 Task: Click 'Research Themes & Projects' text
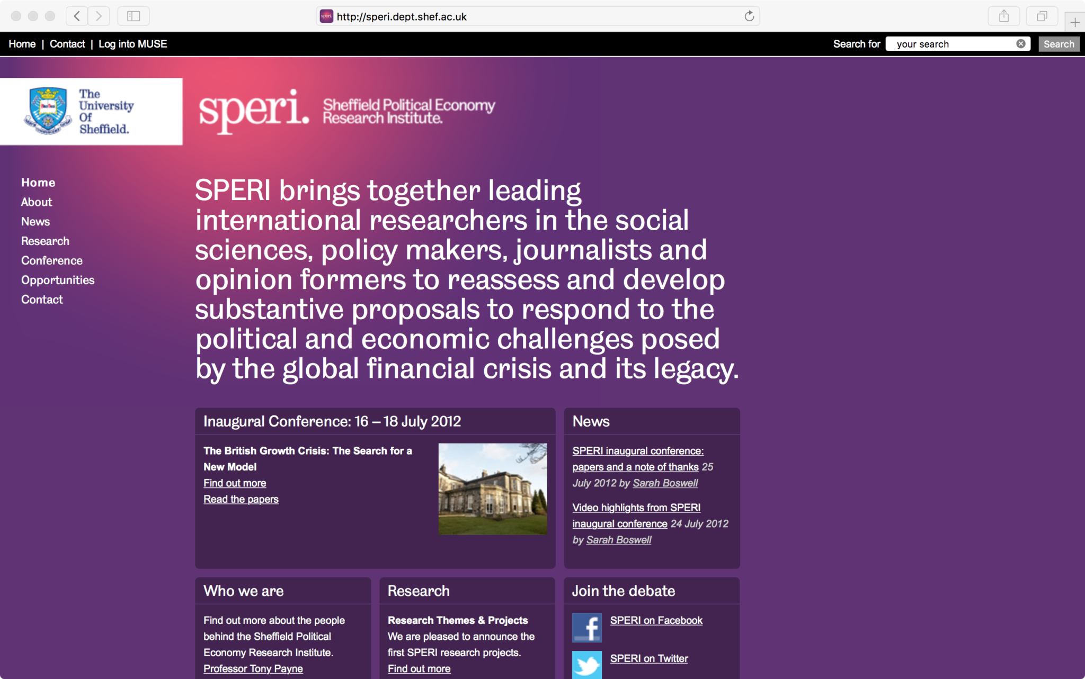458,620
